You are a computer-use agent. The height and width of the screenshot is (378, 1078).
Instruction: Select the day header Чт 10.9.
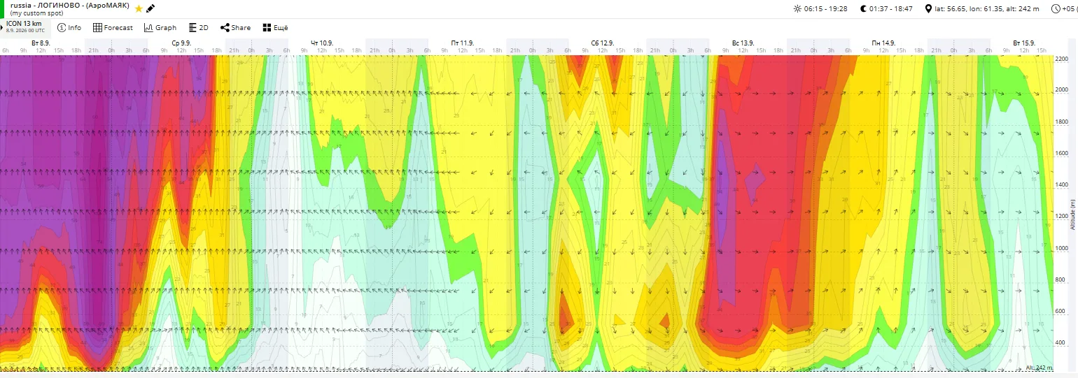(322, 43)
